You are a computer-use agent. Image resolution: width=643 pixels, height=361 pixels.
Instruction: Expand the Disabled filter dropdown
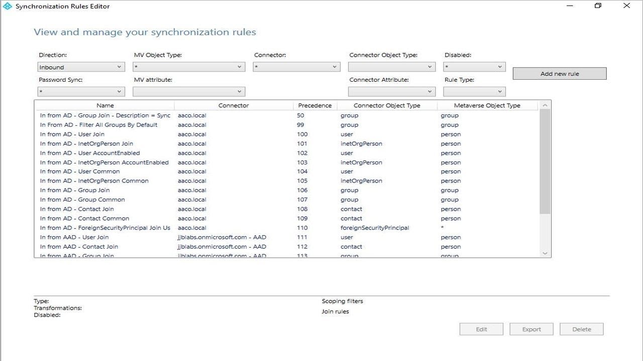pyautogui.click(x=474, y=67)
